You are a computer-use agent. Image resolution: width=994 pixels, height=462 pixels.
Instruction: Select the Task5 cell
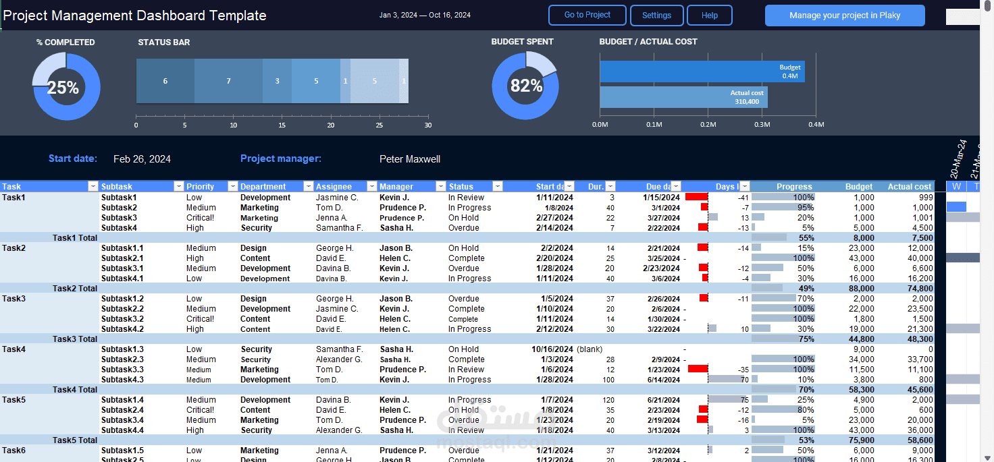tap(49, 400)
